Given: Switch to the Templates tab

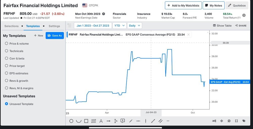Looking at the screenshot, I should (33, 26).
